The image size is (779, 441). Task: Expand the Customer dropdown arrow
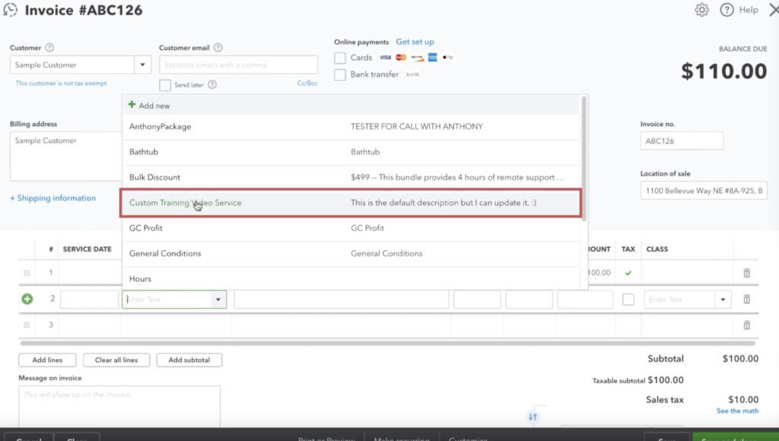[x=143, y=65]
